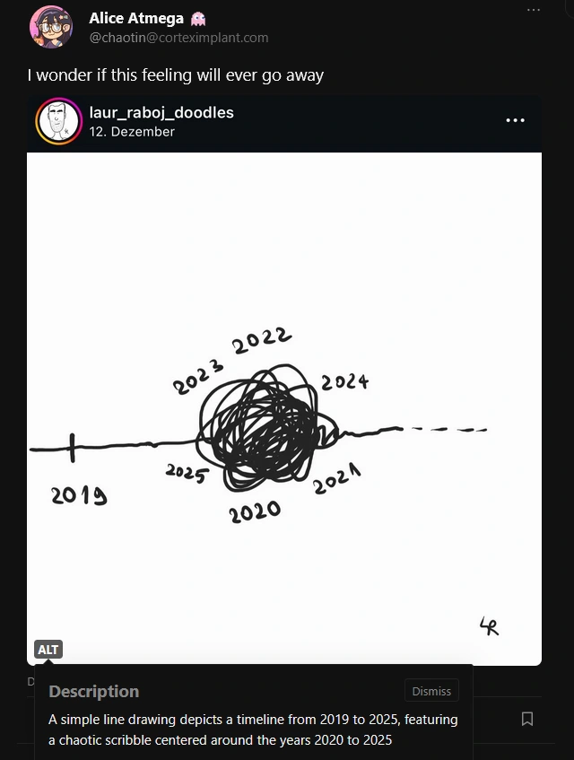Bookmark the post using the bookmark icon
574x760 pixels.
pos(527,719)
